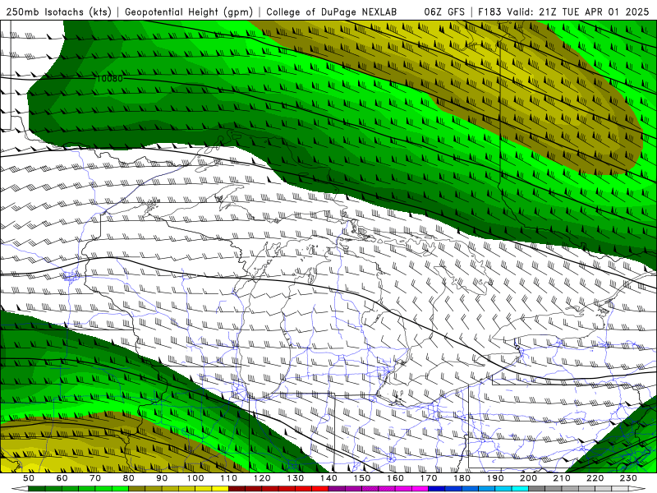Click the '06Z GFS' model run label
This screenshot has height=493, width=657.
click(x=444, y=12)
